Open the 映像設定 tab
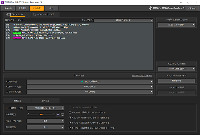 coord(17,101)
